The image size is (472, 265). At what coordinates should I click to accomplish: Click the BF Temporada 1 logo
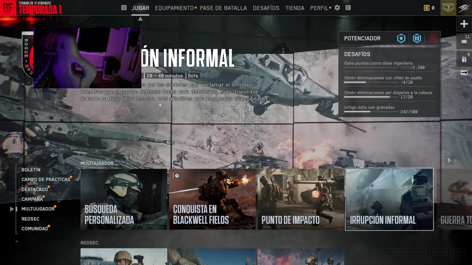(x=31, y=8)
